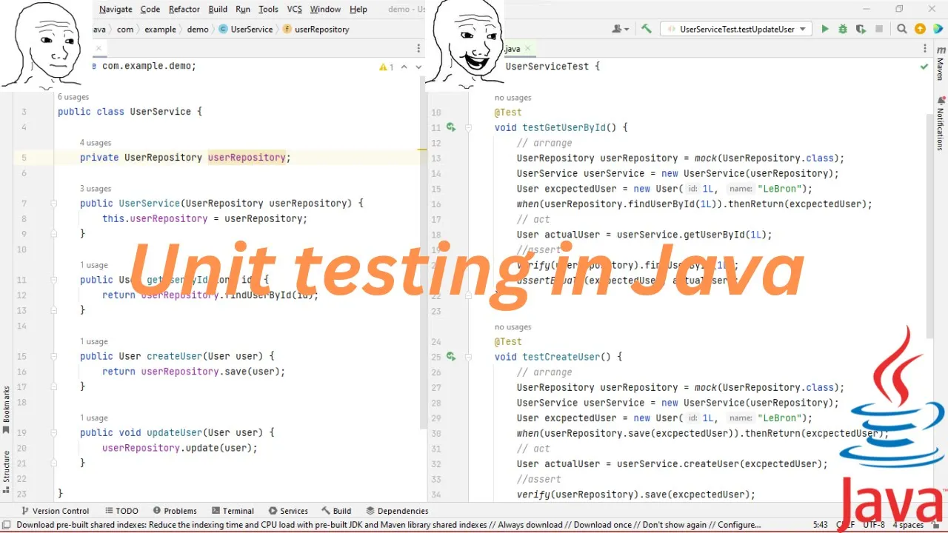Viewport: 948px width, 533px height.
Task: Click the 'demo' breadcrumb in navigation bar
Action: click(198, 30)
